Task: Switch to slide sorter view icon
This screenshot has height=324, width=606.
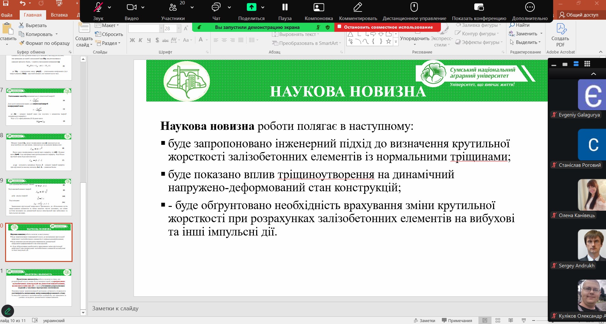Action: [x=498, y=320]
